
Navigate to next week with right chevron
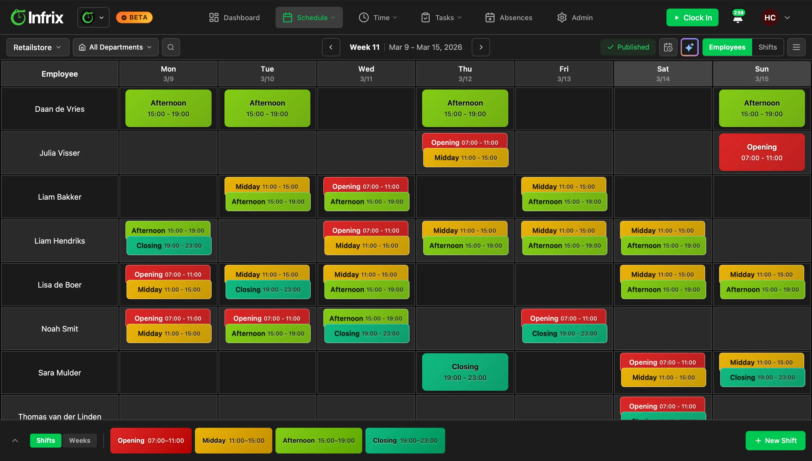pos(481,47)
